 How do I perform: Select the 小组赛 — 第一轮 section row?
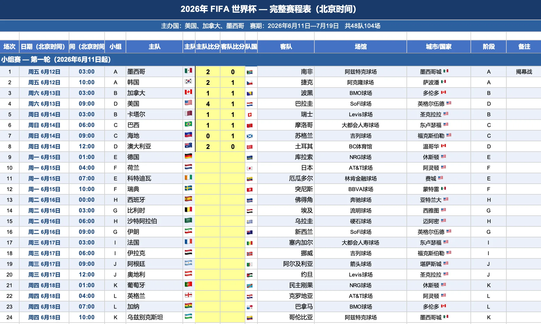point(270,60)
